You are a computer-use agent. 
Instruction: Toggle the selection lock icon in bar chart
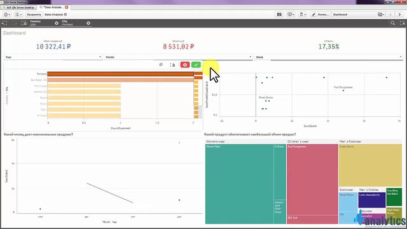(x=172, y=65)
